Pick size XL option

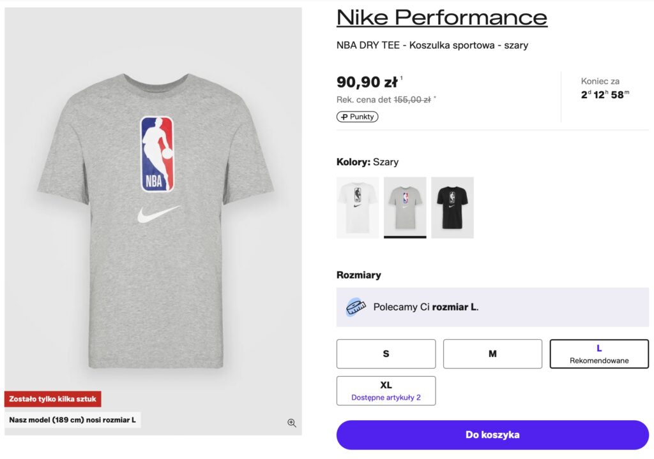[x=386, y=391]
